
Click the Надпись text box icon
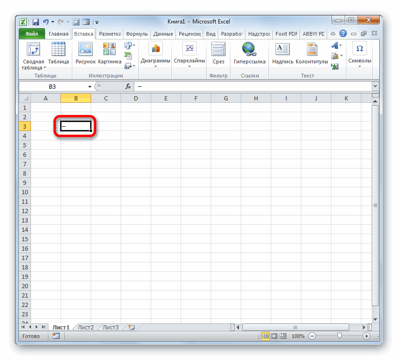tap(283, 49)
